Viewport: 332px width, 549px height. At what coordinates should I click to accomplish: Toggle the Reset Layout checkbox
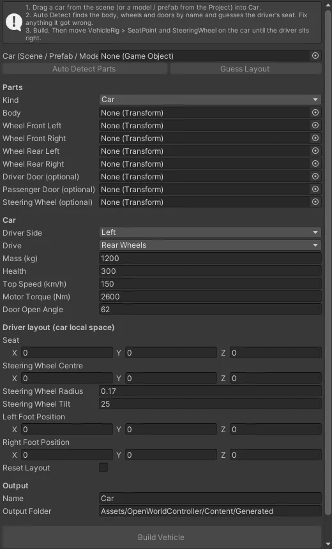click(103, 467)
